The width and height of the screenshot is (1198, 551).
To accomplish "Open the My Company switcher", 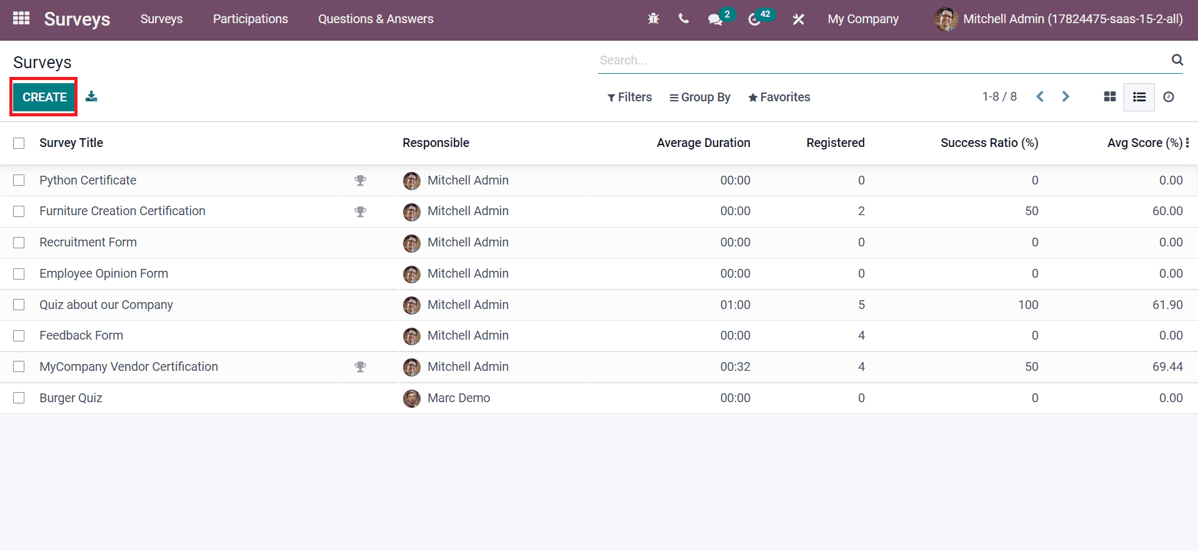I will (x=863, y=19).
